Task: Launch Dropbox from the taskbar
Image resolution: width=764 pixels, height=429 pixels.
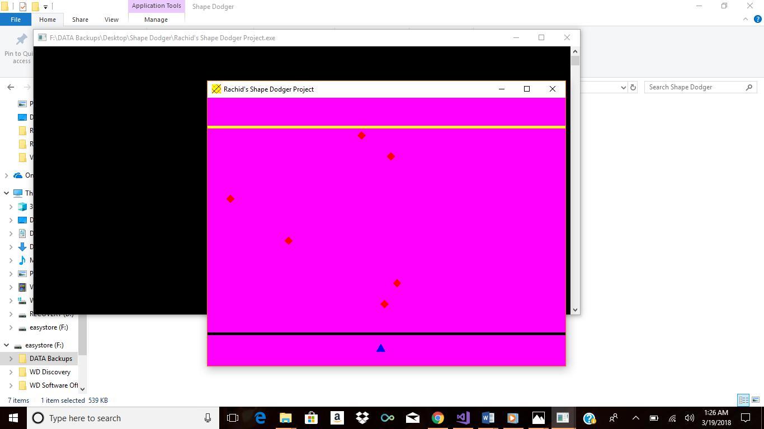Action: 362,418
